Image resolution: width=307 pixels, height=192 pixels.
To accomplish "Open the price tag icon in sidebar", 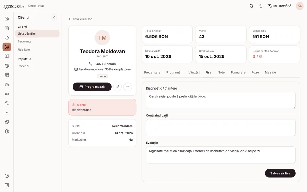I will (7, 38).
